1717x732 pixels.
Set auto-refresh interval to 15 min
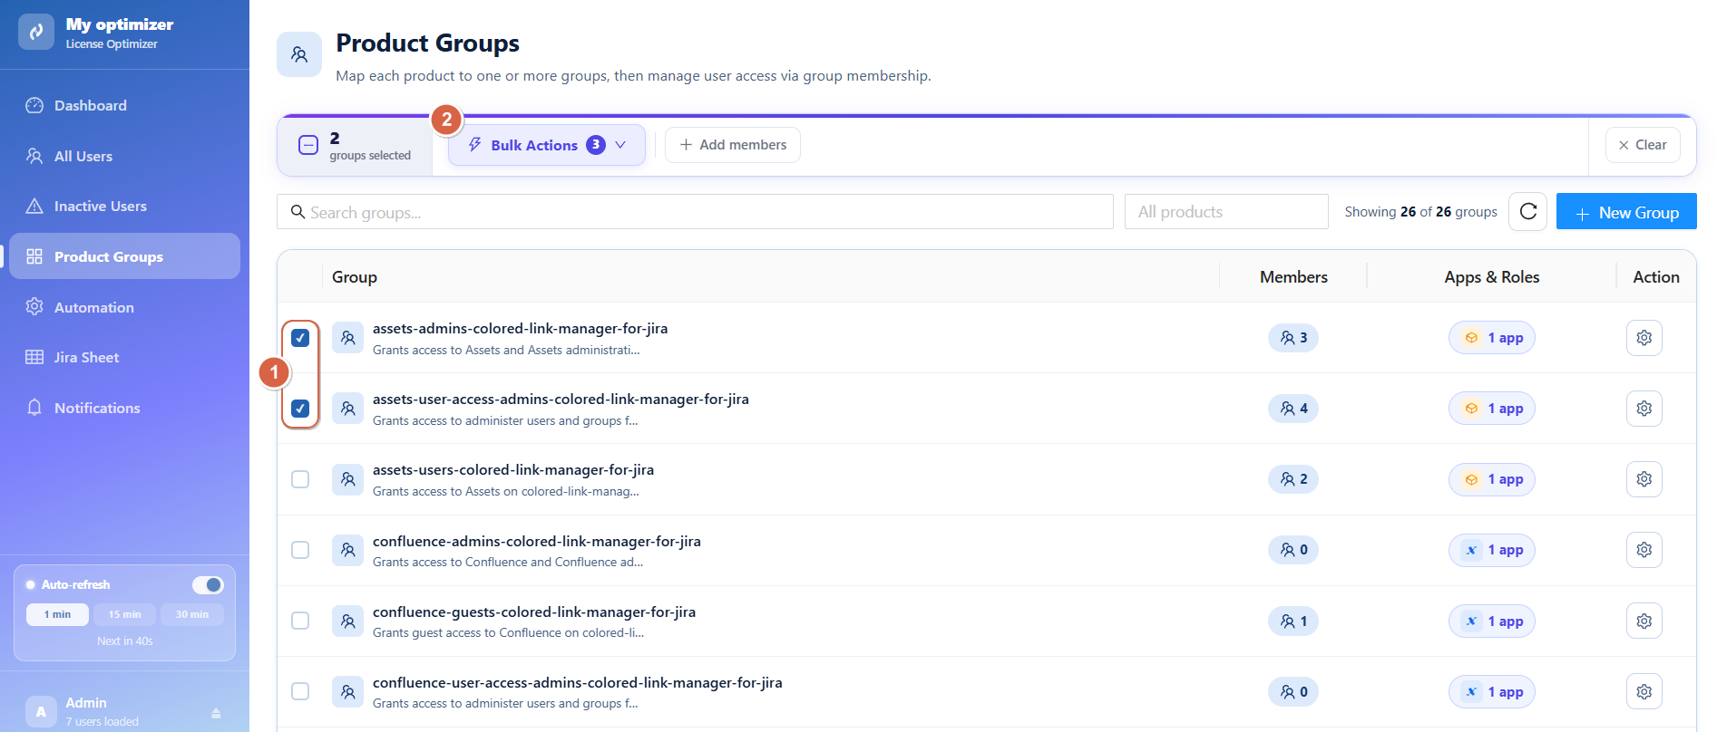coord(125,614)
